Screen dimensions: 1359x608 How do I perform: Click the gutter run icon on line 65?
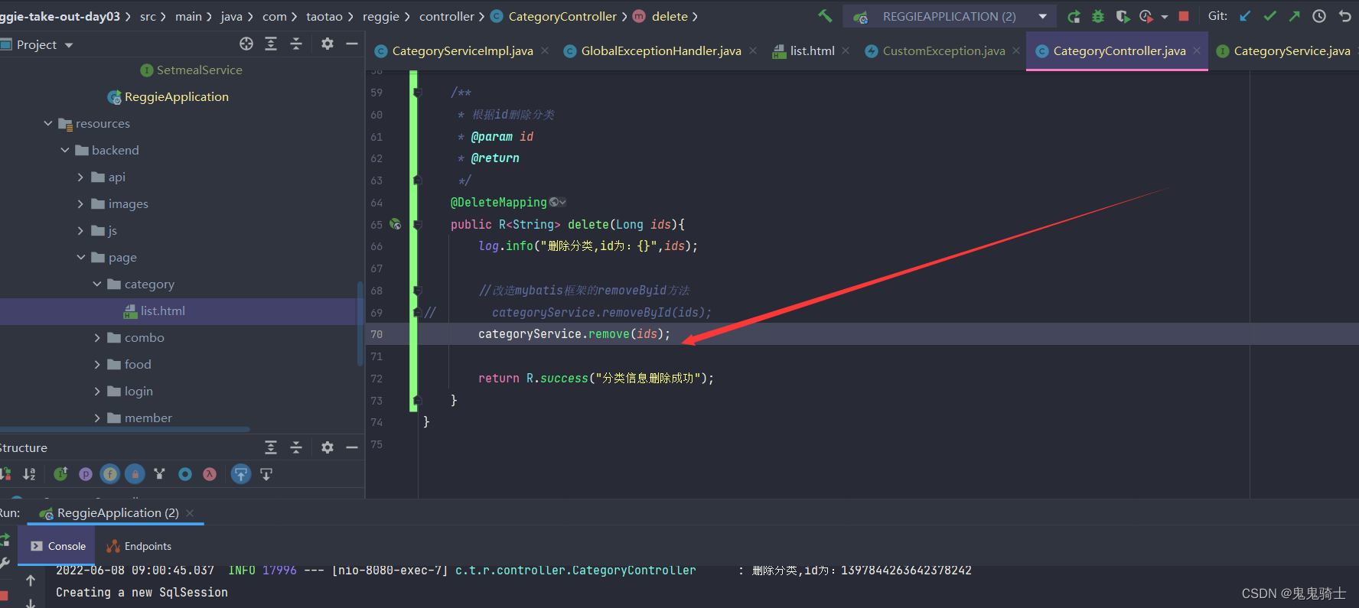click(x=395, y=224)
